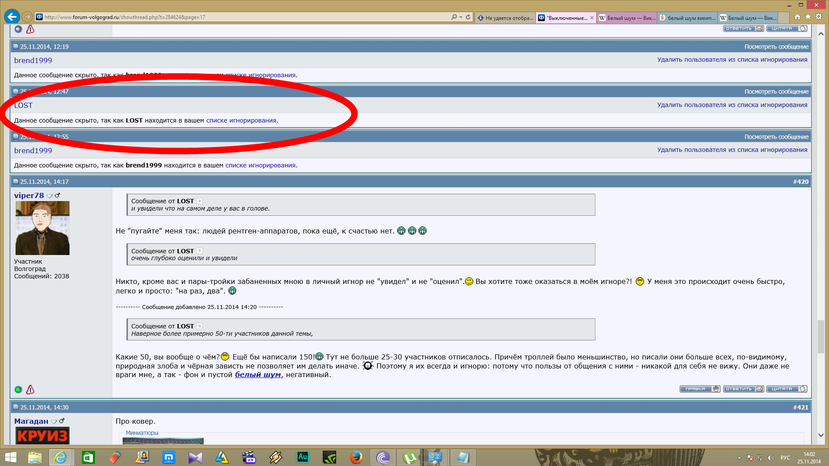Open address bar search dropdown arrow
Screen dimensions: 829x466
pos(461,17)
